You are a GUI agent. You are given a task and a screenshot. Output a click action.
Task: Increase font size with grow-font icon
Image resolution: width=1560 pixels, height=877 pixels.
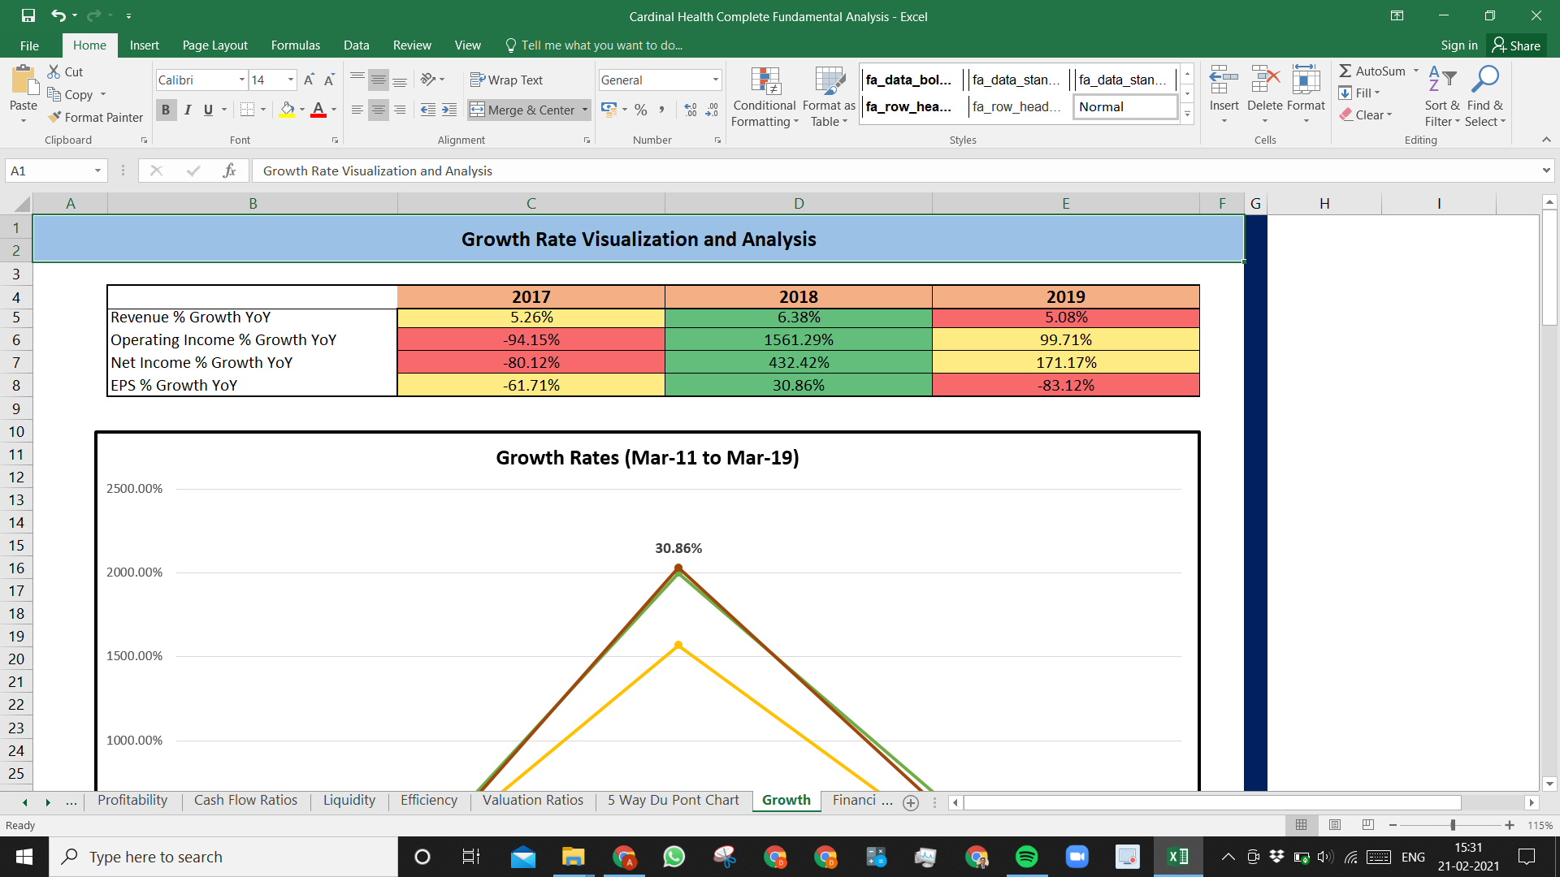point(309,80)
